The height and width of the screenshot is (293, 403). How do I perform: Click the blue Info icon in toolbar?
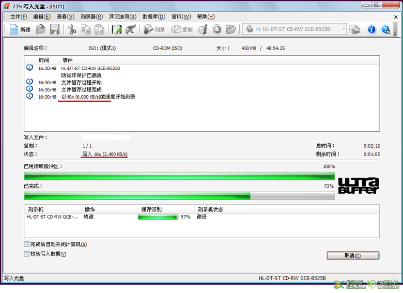coord(371,29)
